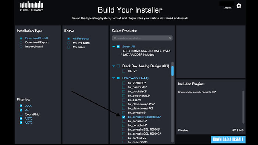This screenshot has width=258, height=145.
Task: Check the HG-2 plugin
Action: pos(124,71)
